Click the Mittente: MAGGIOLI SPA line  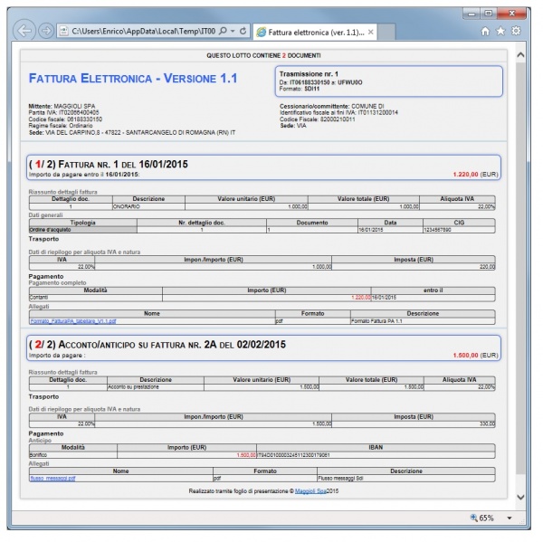pos(62,107)
